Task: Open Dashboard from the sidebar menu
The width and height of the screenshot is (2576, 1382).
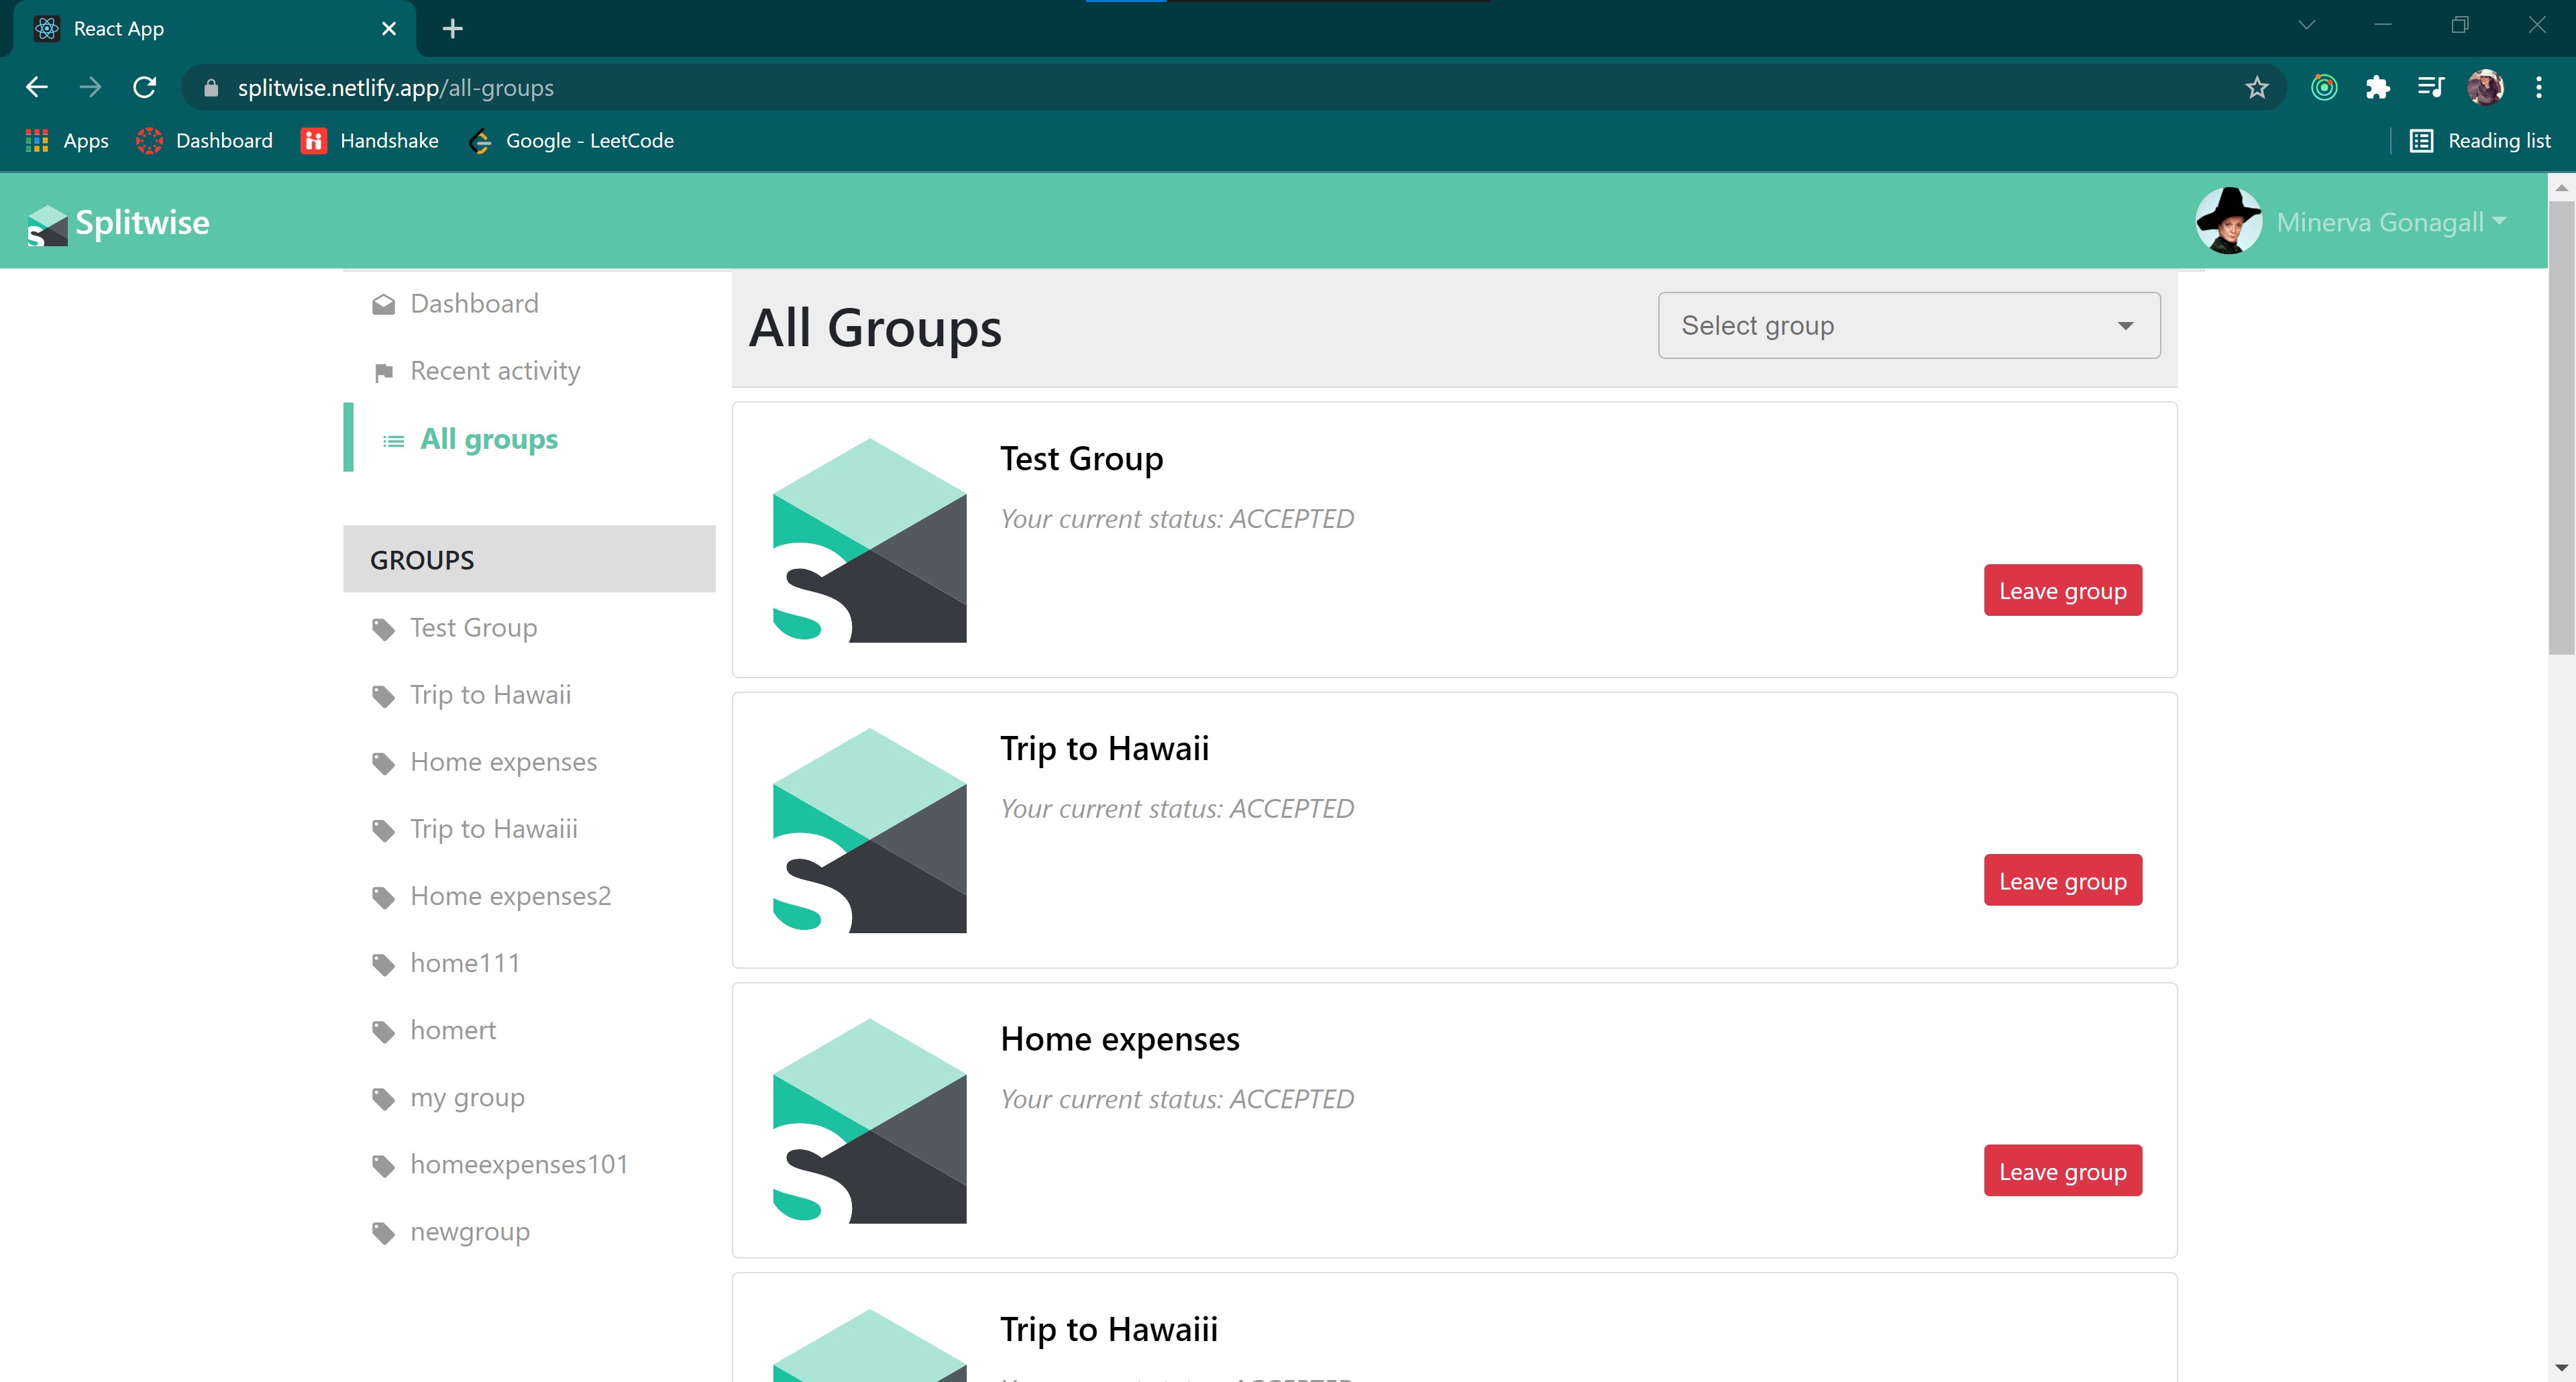Action: coord(474,304)
